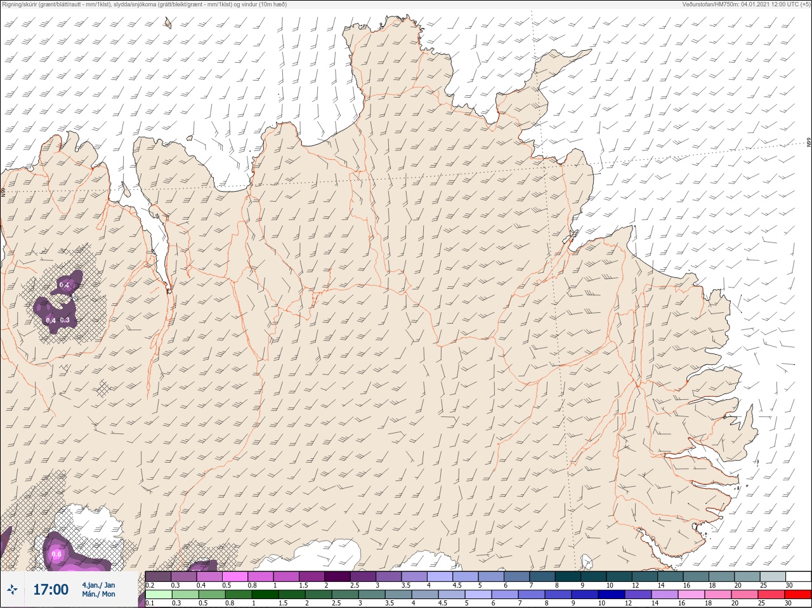Click the four-arrow icon beside the 17:00 time
This screenshot has height=608, width=812.
pyautogui.click(x=12, y=590)
